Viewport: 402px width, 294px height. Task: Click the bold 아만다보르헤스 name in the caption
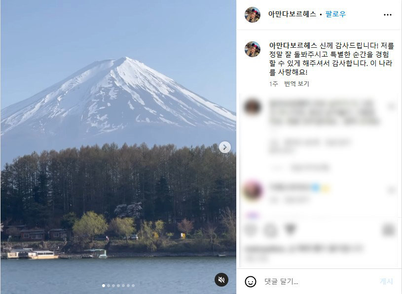[293, 45]
